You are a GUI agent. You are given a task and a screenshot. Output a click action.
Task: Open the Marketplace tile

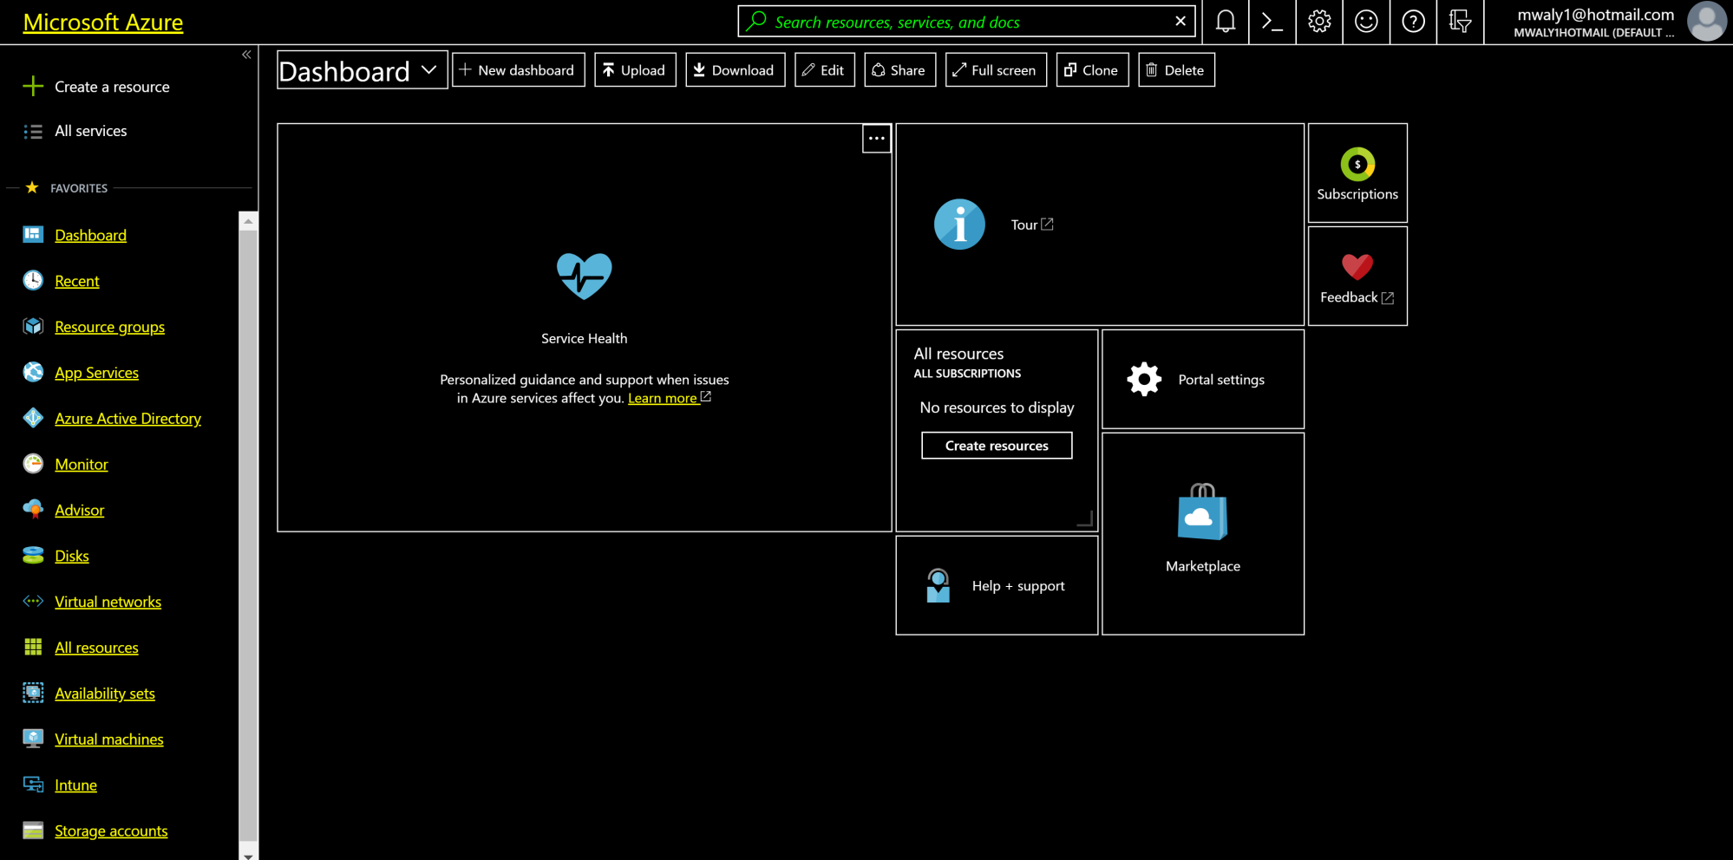coord(1202,534)
